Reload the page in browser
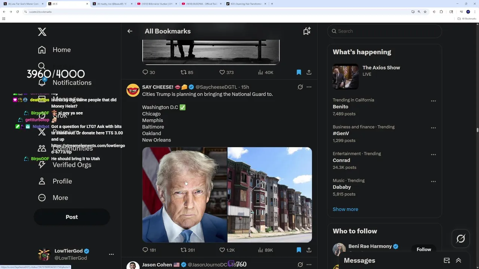The image size is (479, 269). click(x=18, y=12)
